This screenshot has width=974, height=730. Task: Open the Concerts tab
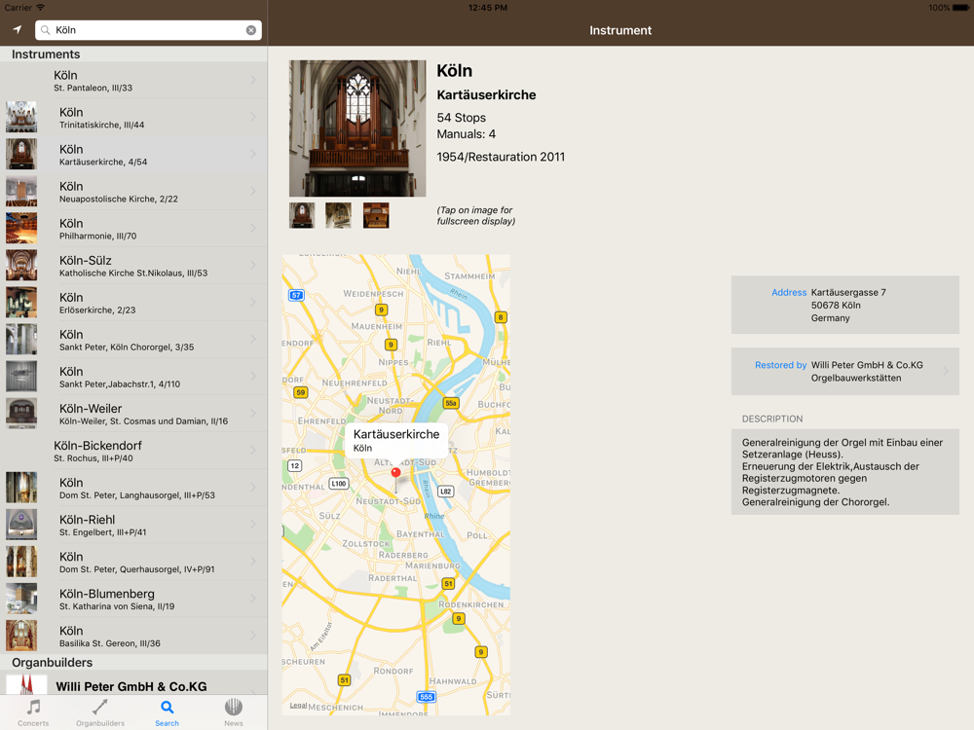33,712
